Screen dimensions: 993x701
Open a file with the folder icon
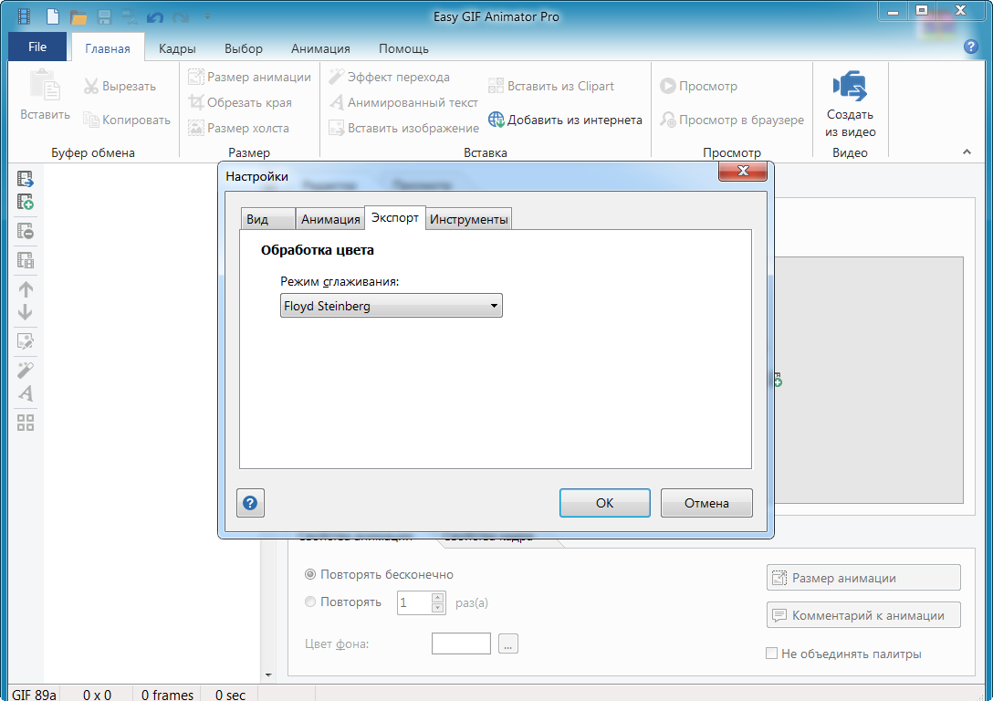coord(78,16)
